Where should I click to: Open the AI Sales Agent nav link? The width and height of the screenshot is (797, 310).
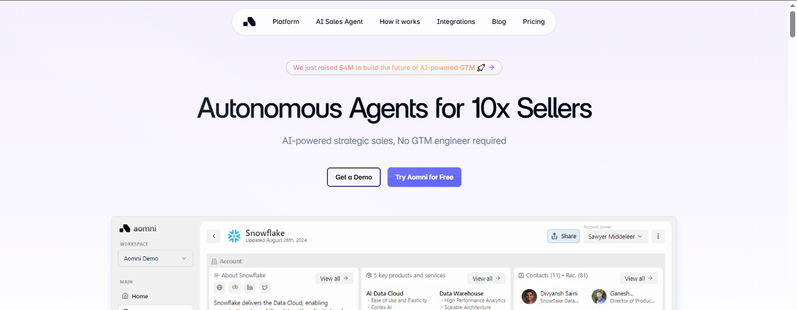point(340,22)
